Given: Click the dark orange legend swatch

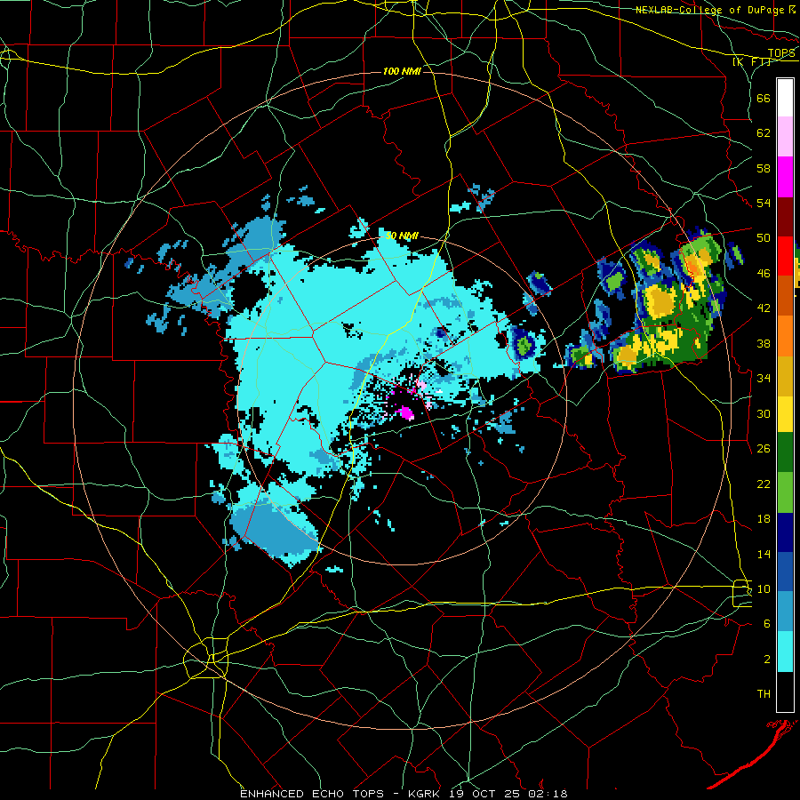Looking at the screenshot, I should coord(785,295).
